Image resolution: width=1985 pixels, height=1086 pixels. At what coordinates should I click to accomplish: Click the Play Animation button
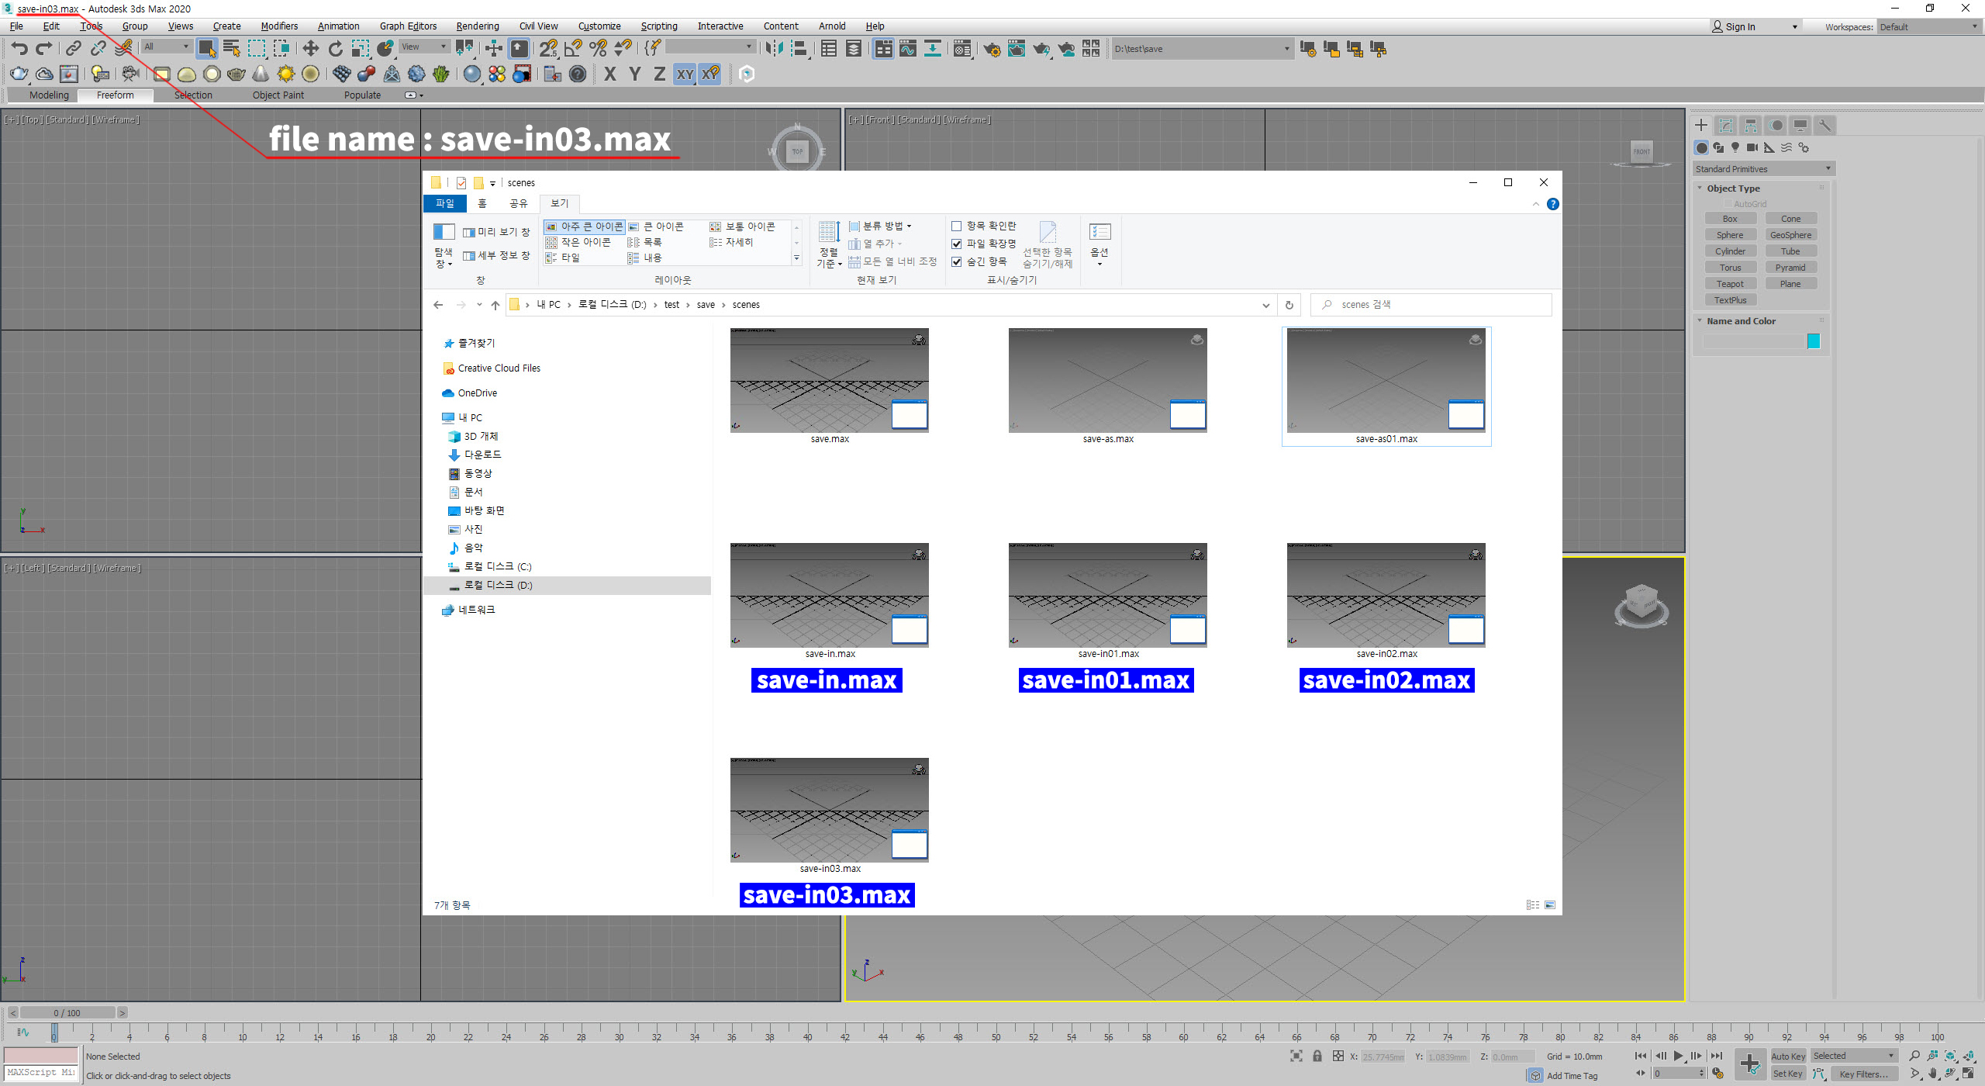click(1678, 1056)
